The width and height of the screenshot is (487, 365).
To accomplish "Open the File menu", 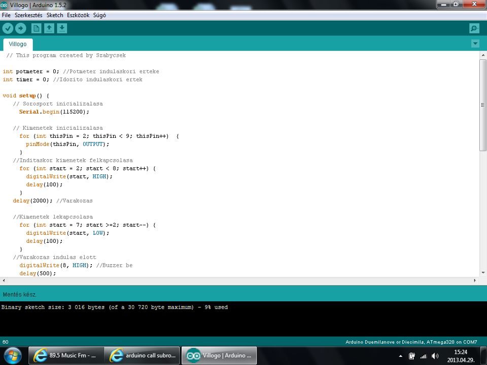I will click(x=6, y=15).
